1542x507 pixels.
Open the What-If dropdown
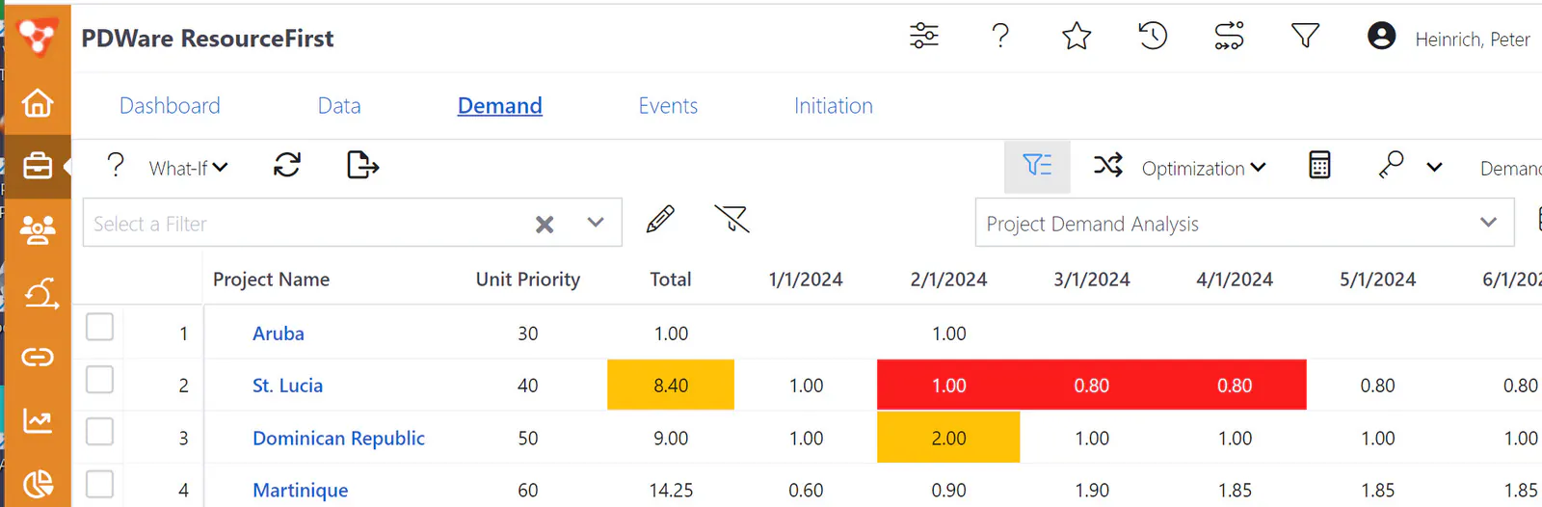click(x=188, y=168)
